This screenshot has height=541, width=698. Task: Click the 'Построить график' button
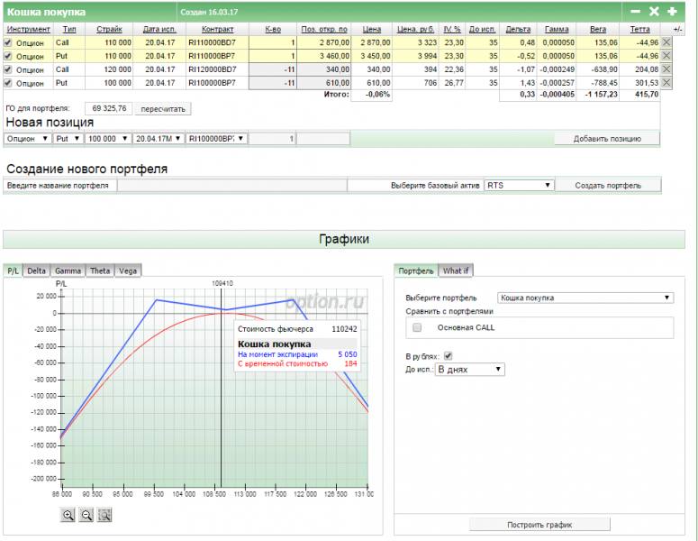pyautogui.click(x=539, y=524)
